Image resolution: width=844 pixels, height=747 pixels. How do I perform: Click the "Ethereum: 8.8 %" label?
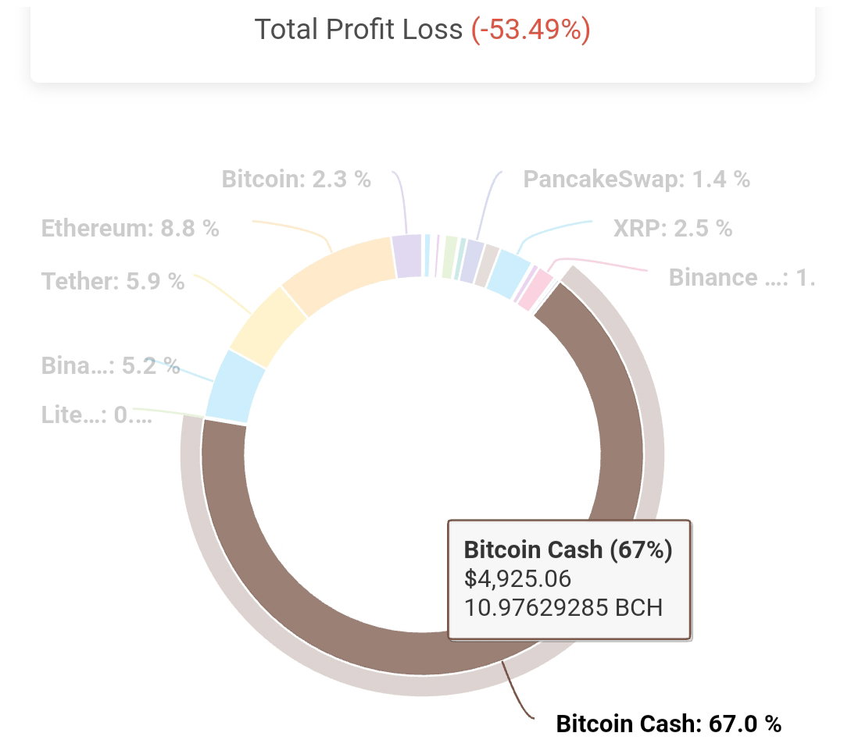131,229
